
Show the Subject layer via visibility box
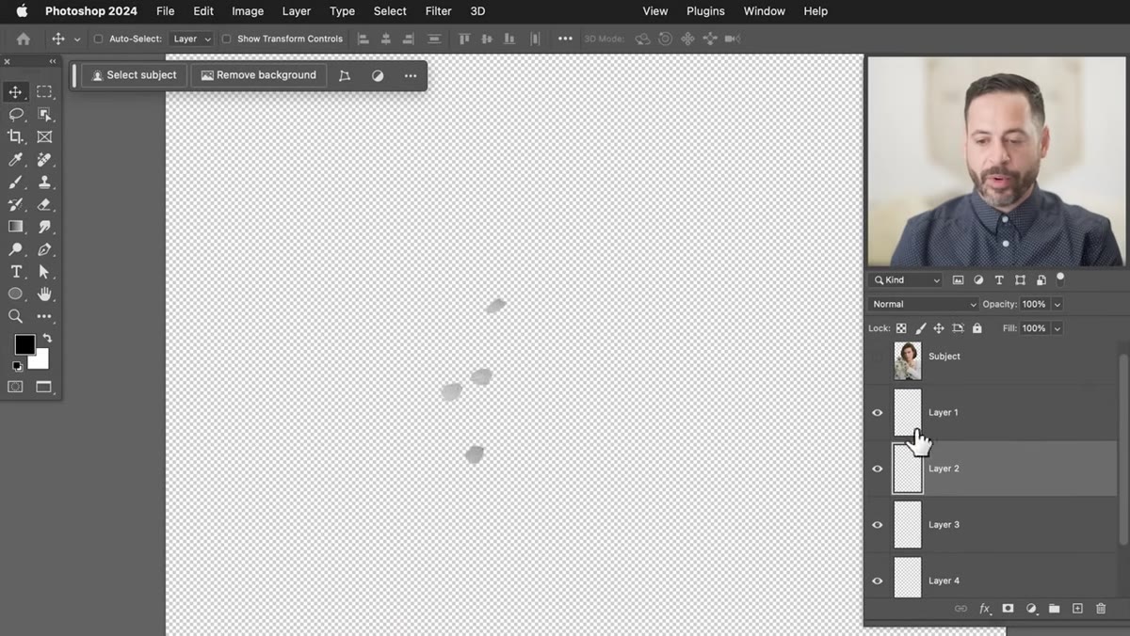(878, 357)
